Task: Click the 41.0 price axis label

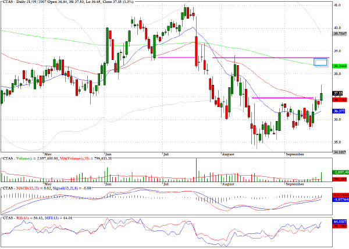Action: (x=337, y=5)
